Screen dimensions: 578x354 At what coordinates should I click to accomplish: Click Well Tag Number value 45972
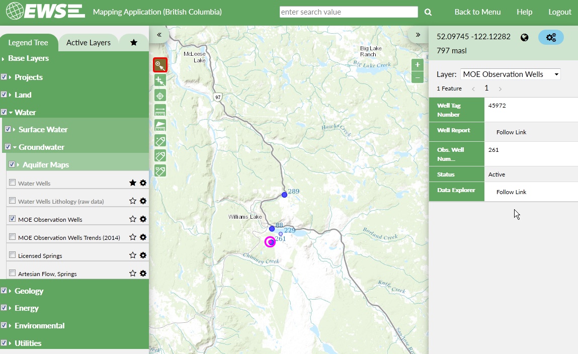tap(497, 106)
